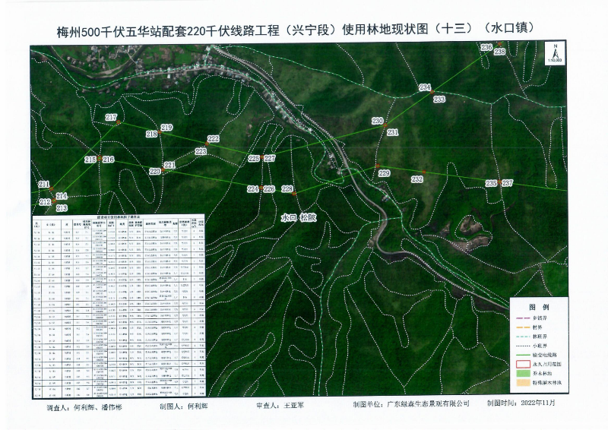Select tower label 231

(x=392, y=132)
